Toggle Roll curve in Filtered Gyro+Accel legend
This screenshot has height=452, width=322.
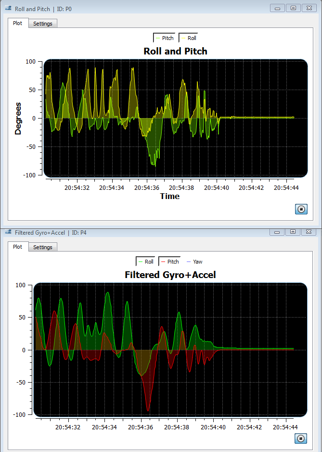145,262
